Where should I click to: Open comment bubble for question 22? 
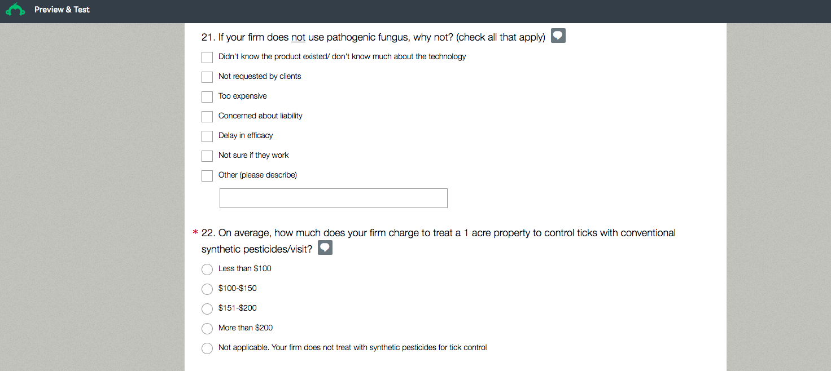(x=325, y=248)
